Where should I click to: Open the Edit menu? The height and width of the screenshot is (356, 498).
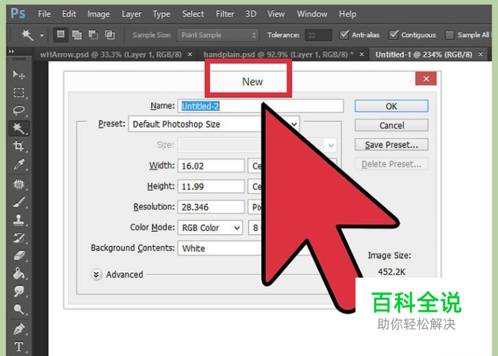tap(69, 14)
